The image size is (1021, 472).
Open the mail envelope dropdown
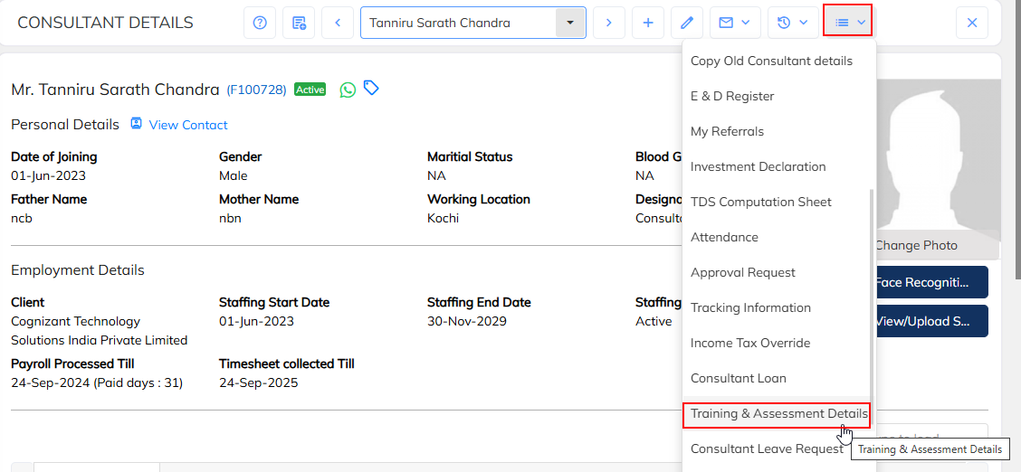click(x=734, y=23)
